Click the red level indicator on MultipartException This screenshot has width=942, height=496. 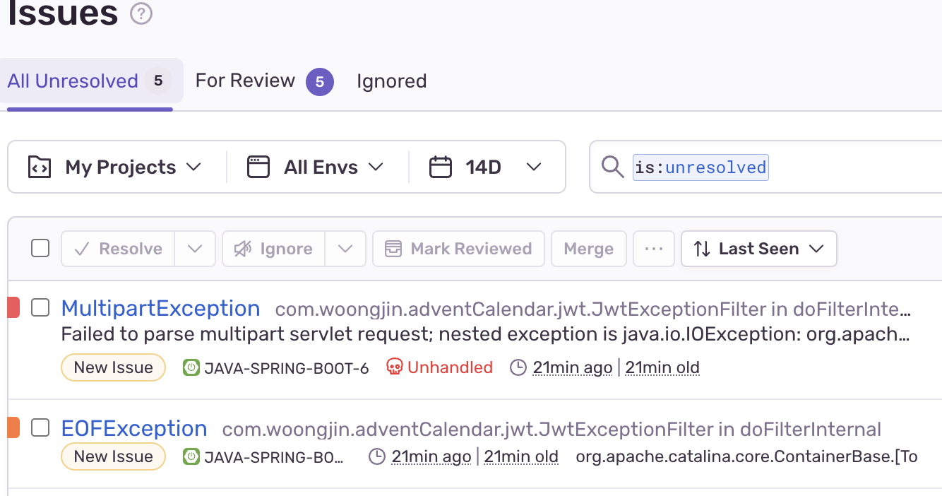pos(13,308)
